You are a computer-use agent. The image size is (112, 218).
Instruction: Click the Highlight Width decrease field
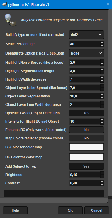[x=85, y=79]
